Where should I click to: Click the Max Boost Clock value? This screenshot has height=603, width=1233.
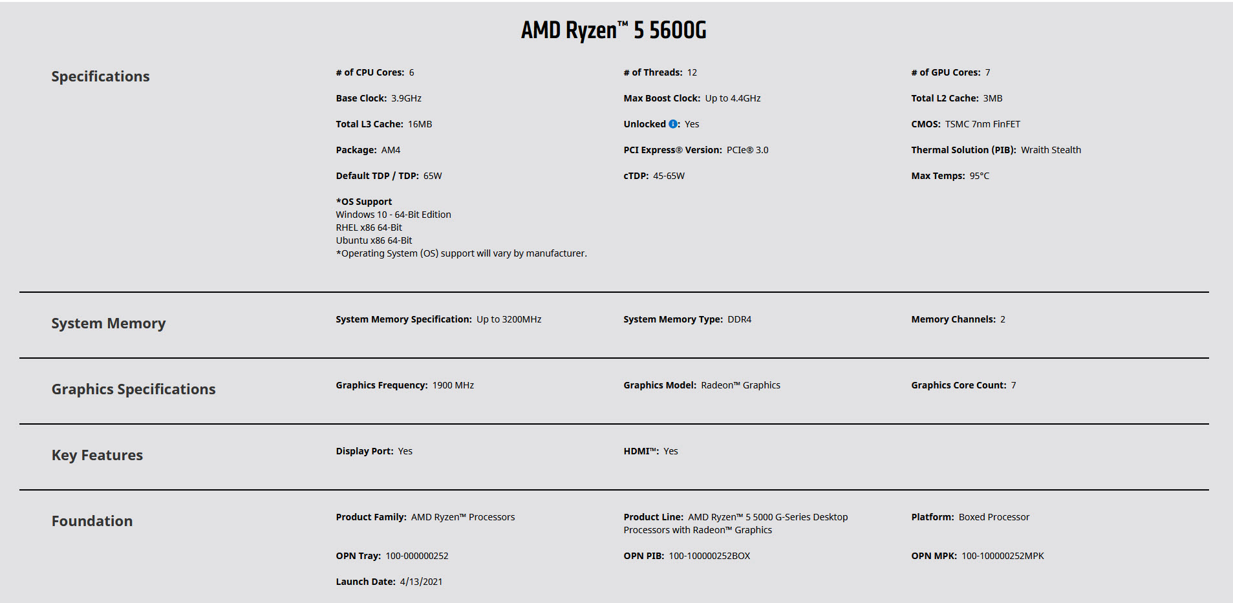733,98
